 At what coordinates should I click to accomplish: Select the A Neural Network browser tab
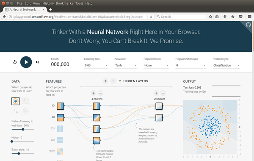[x=25, y=10]
